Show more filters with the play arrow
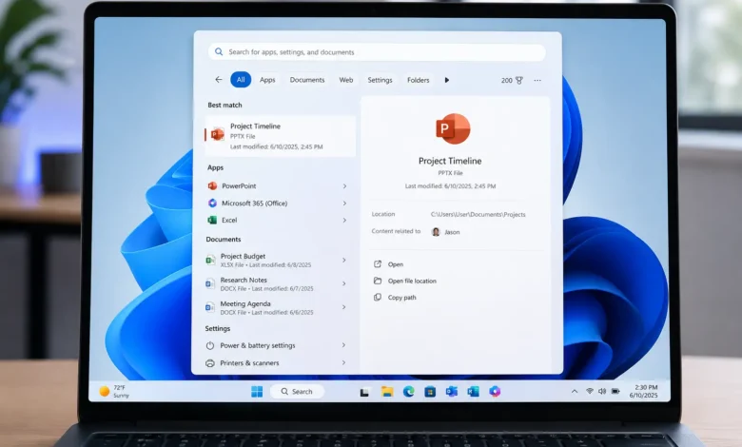This screenshot has width=742, height=447. pyautogui.click(x=447, y=80)
